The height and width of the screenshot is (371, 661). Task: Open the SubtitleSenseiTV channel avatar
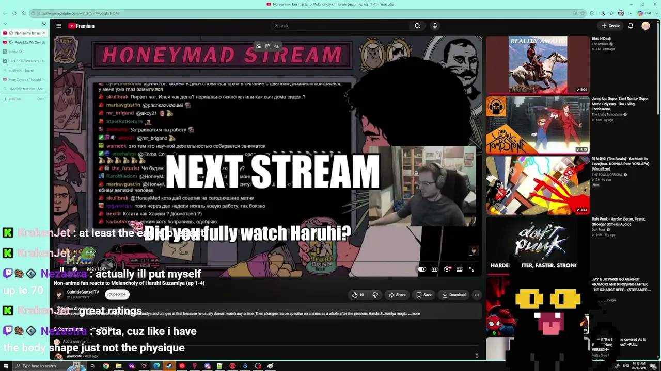59,294
